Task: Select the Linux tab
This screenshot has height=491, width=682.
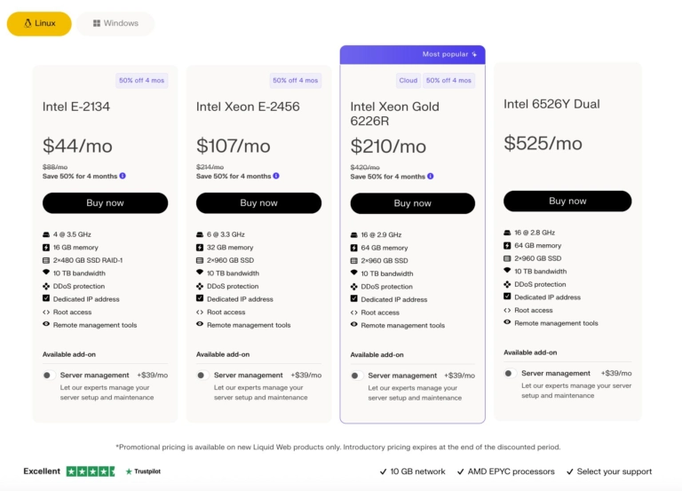Action: 39,23
